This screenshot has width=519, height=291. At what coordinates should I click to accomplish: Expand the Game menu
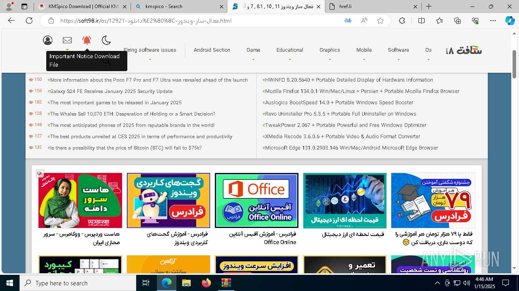pos(253,50)
